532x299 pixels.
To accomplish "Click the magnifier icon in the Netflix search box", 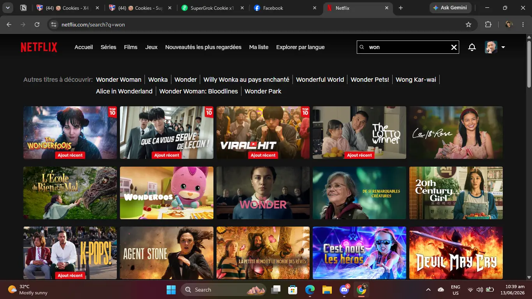I will pyautogui.click(x=361, y=47).
